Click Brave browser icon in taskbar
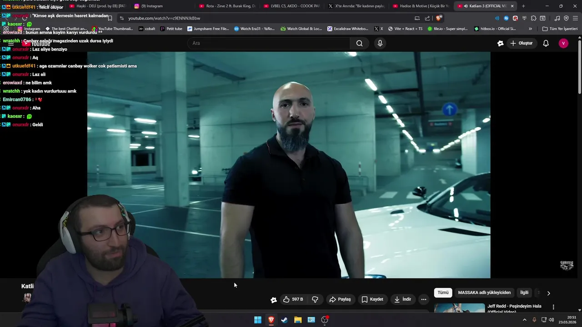582x327 pixels. pos(271,320)
